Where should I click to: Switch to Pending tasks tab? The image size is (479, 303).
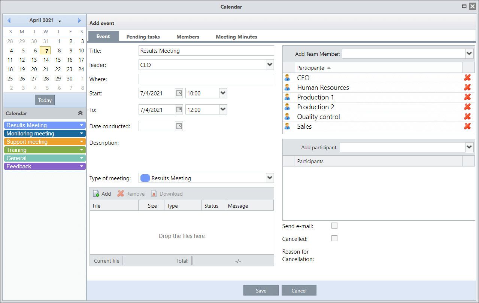pyautogui.click(x=143, y=37)
